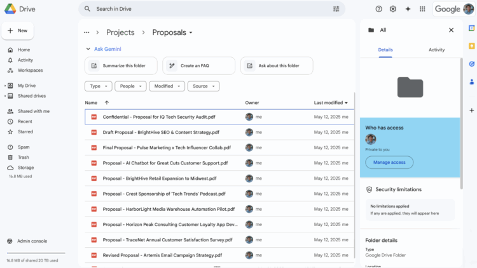477x268 pixels.
Task: Click the Search in Drive field
Action: pos(212,9)
